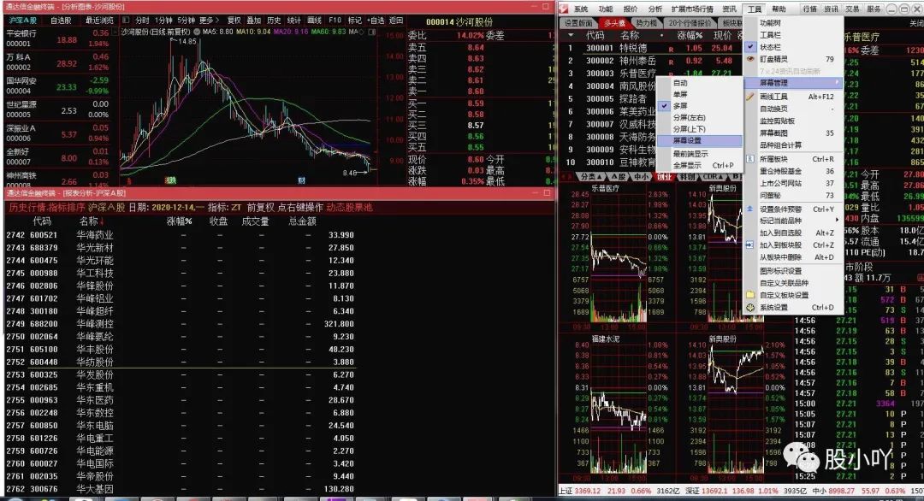This screenshot has height=501, width=924.
Task: Click the 600521 华海药业 row
Action: [180, 235]
